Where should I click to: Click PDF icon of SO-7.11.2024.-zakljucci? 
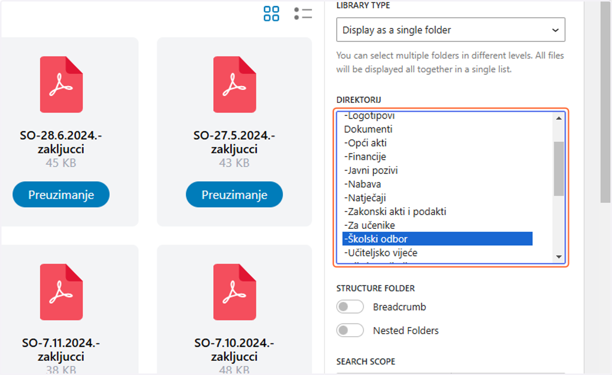pos(61,292)
